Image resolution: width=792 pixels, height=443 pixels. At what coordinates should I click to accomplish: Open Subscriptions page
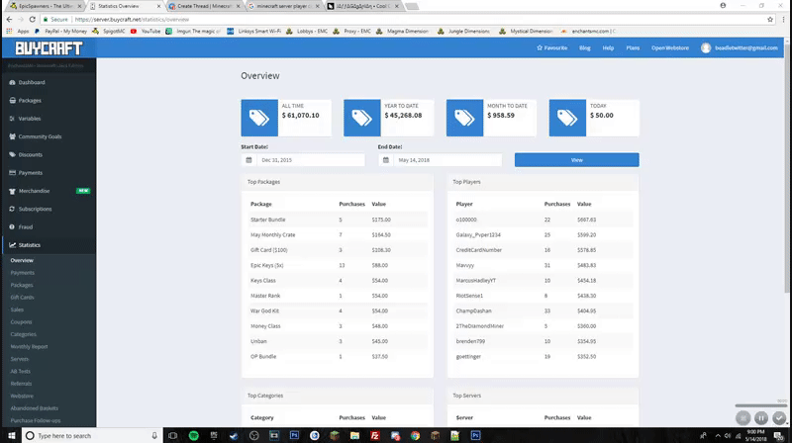35,209
